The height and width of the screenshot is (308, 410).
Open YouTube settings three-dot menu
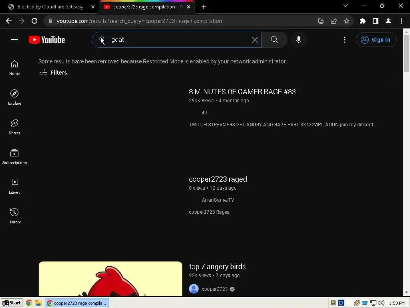345,40
